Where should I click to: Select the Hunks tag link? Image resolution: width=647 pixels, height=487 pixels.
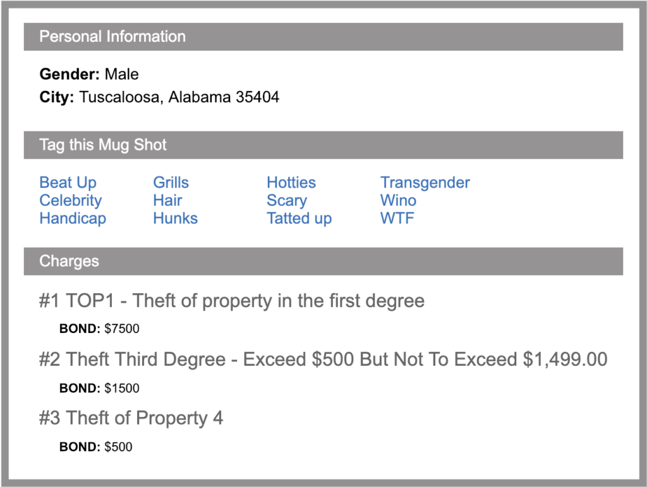pyautogui.click(x=175, y=218)
